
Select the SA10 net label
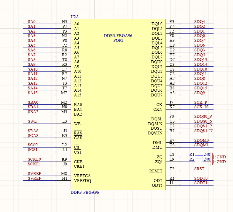(x=33, y=69)
